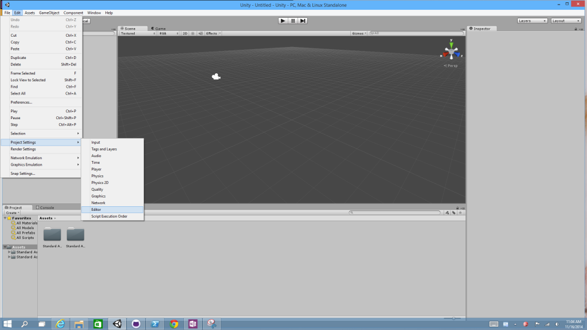The image size is (587, 330).
Task: Open the RGB render mode dropdown
Action: coord(169,33)
